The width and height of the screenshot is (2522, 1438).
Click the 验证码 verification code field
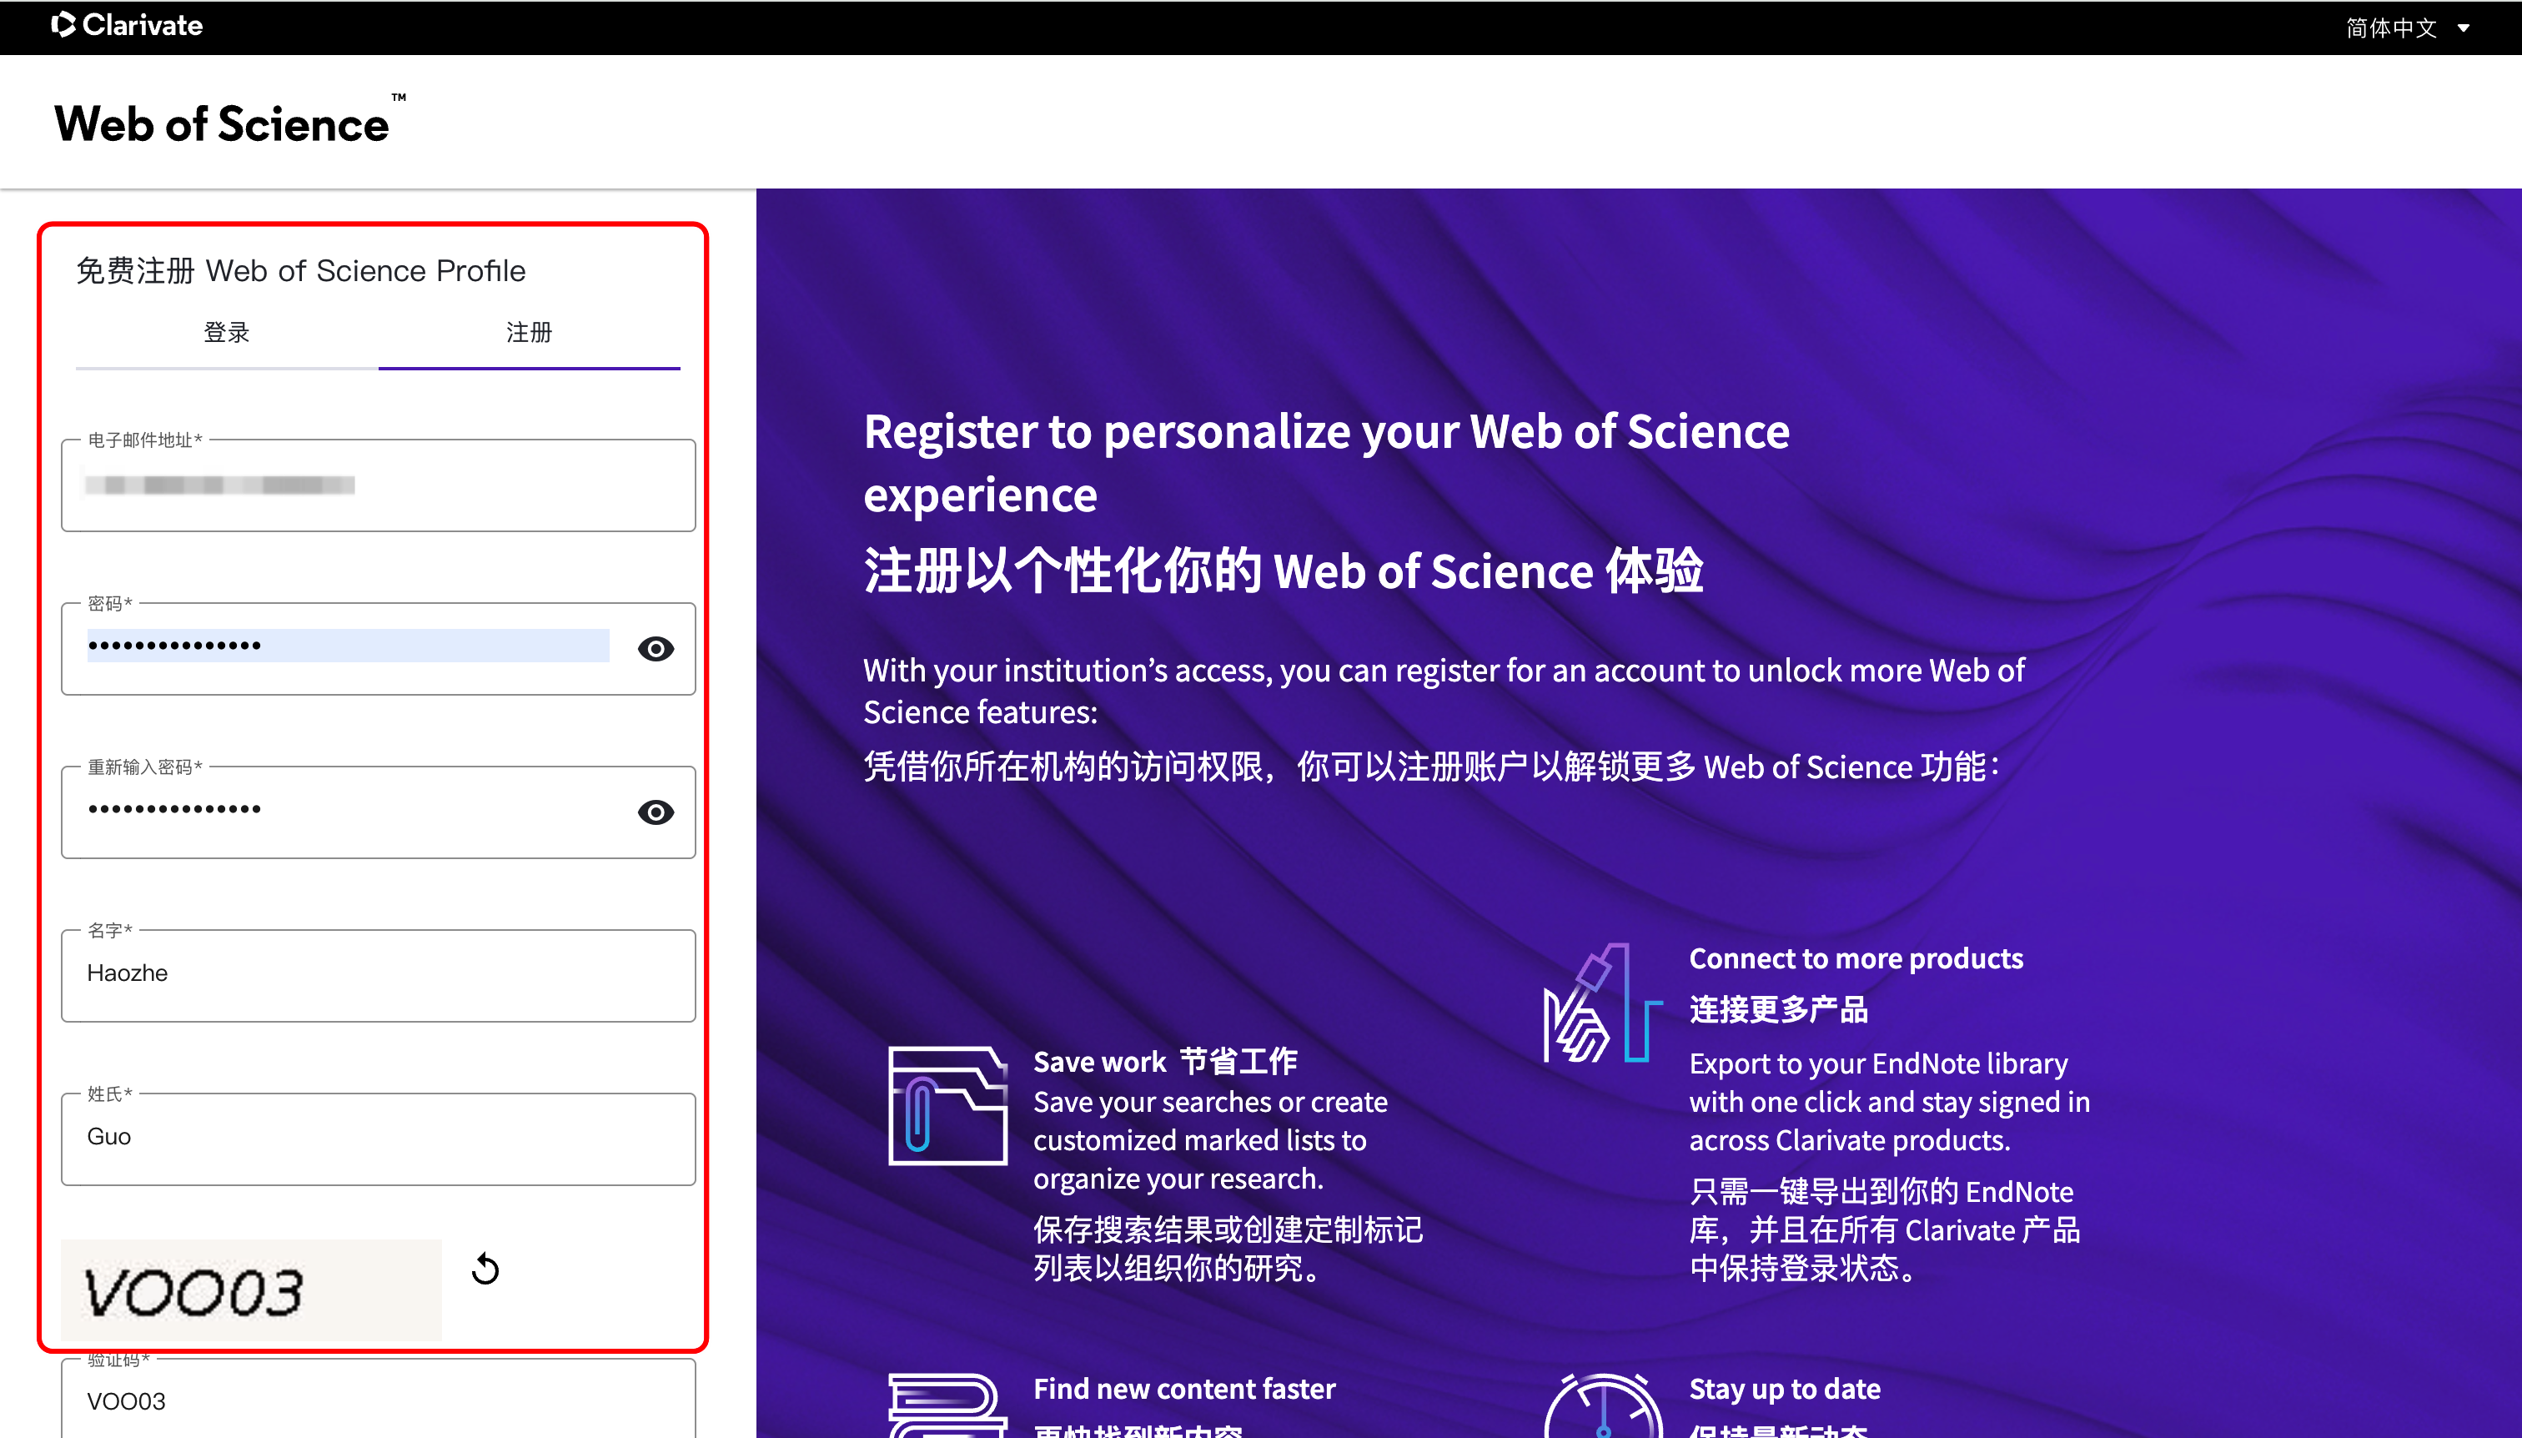378,1400
